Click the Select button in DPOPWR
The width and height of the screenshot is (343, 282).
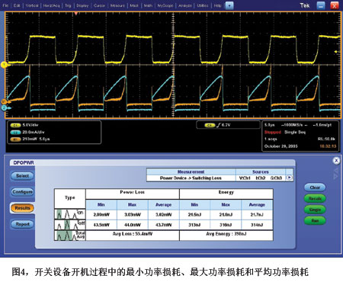[x=22, y=176]
